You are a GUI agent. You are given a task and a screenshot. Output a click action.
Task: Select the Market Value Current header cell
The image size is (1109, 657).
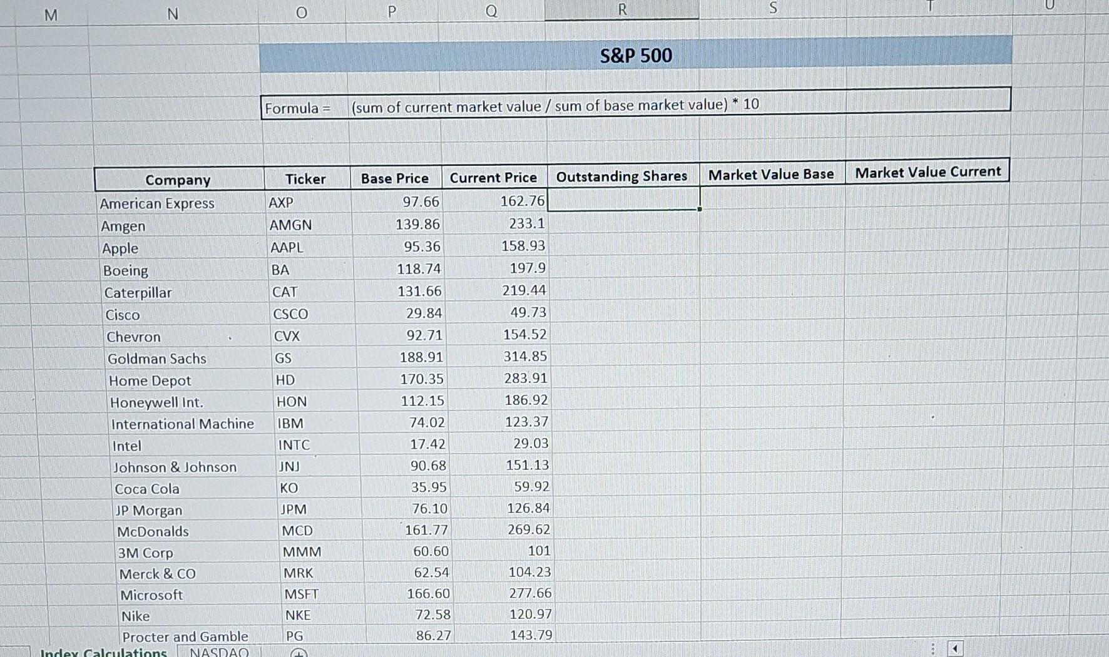point(928,171)
